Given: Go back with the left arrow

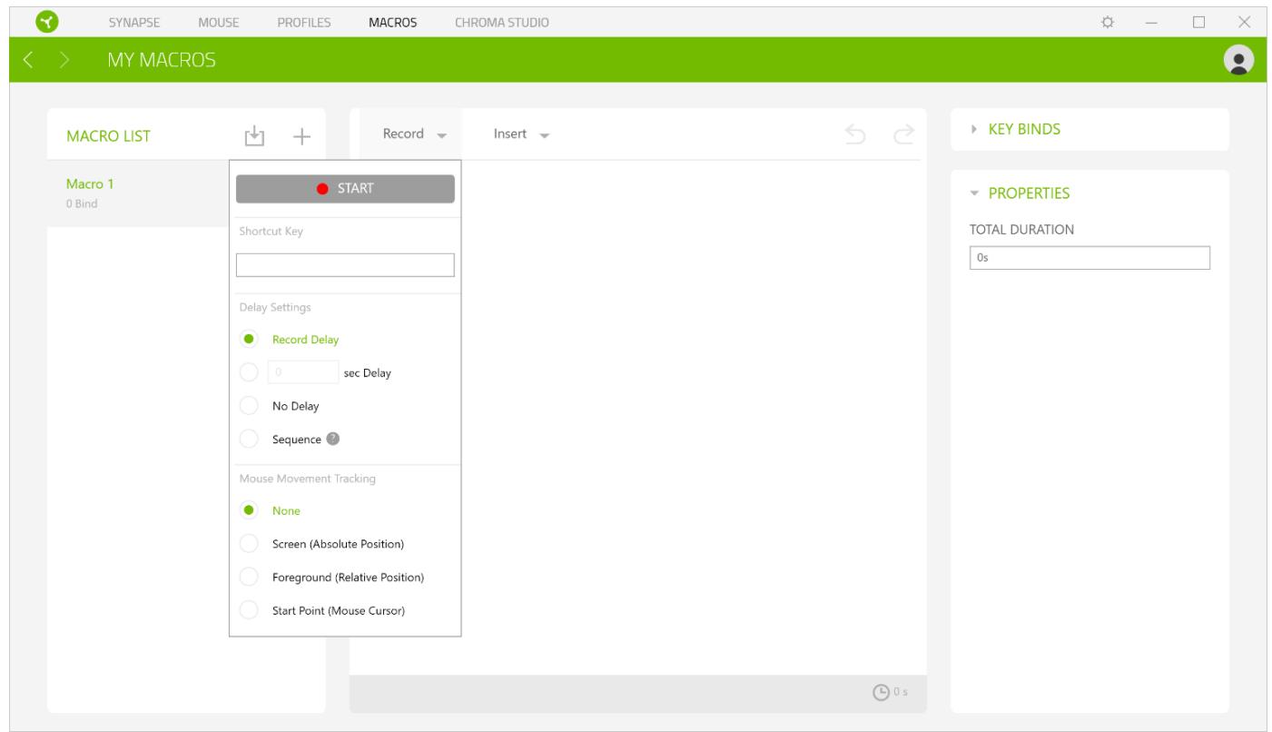Looking at the screenshot, I should pos(27,61).
